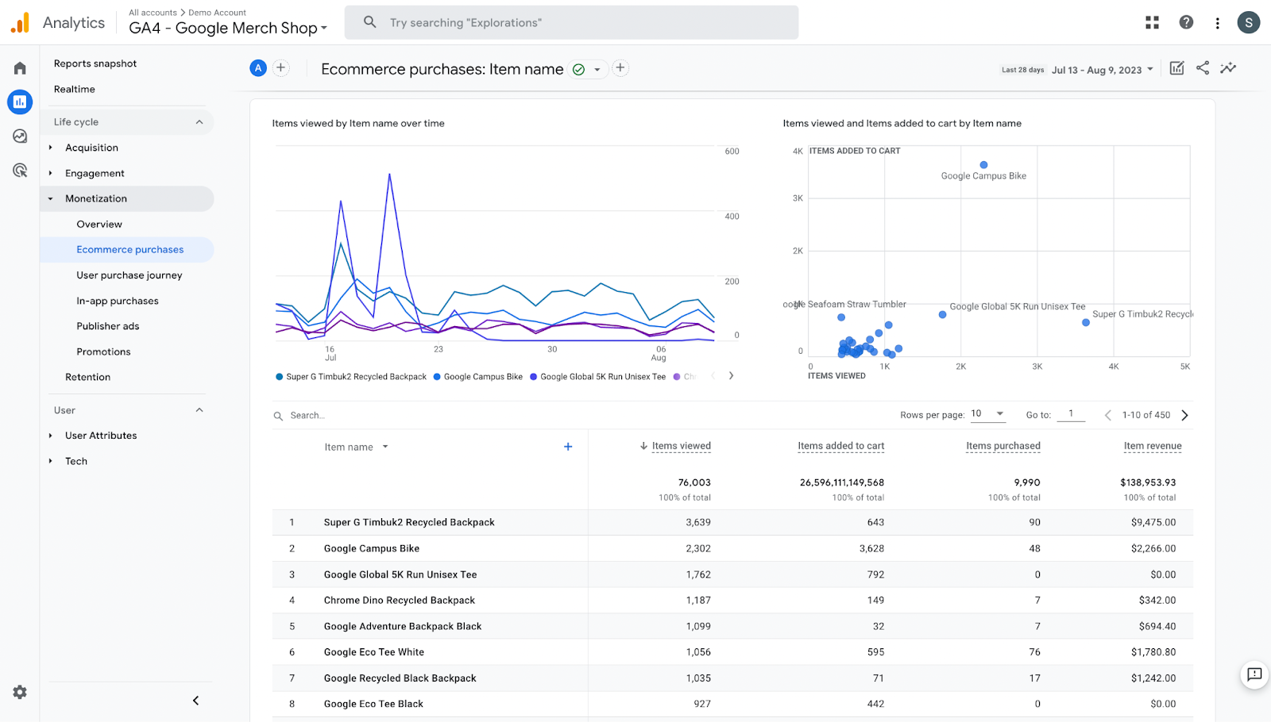Click the top search field
Screen dimensions: 1271x722
(571, 22)
